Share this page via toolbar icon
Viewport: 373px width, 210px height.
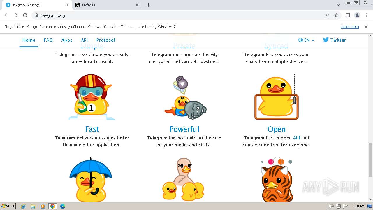[327, 15]
